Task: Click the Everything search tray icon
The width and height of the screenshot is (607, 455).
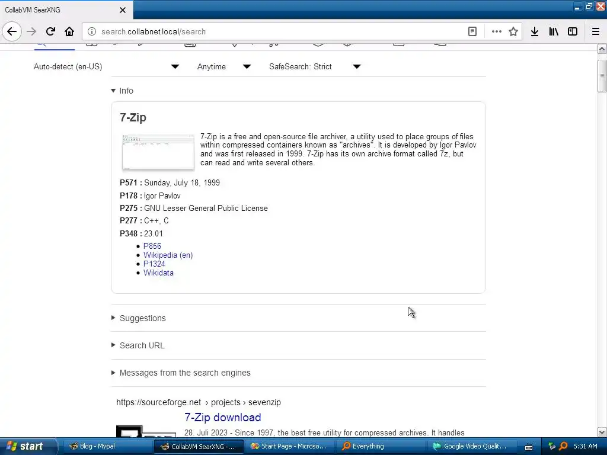Action: tap(563, 446)
